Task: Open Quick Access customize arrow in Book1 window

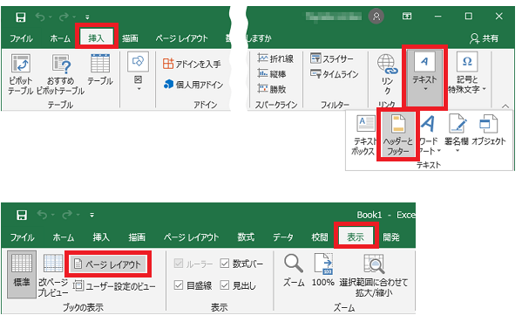Action: coord(92,216)
